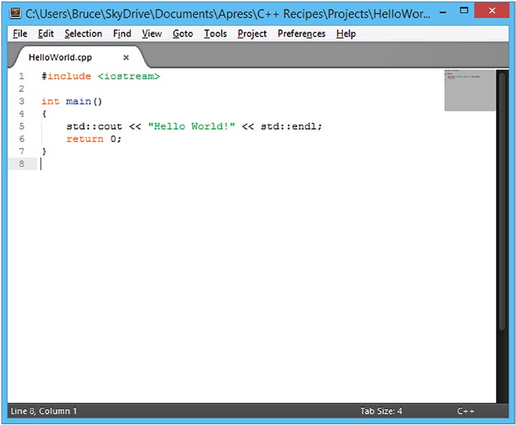This screenshot has height=425, width=516.
Task: Open the C++ syntax selector in status bar
Action: 465,411
